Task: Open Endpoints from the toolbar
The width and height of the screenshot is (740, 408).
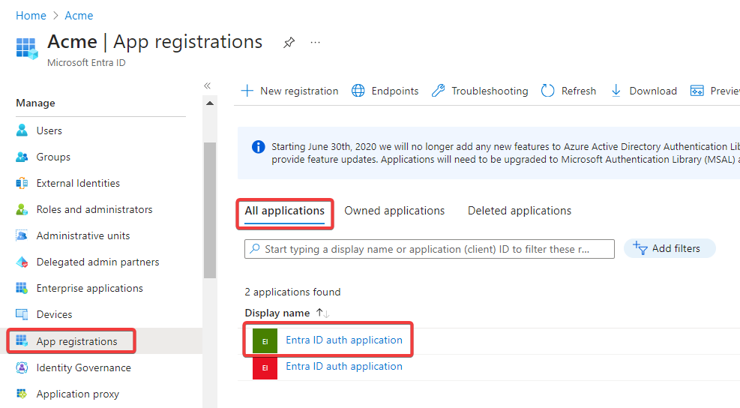Action: 385,91
